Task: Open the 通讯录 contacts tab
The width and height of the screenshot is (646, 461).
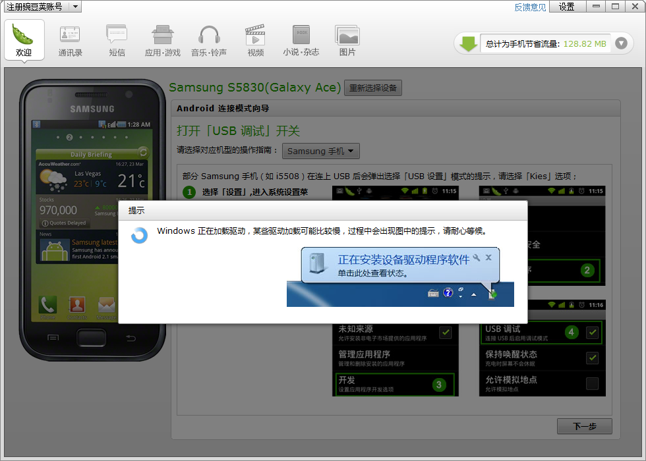Action: [70, 40]
